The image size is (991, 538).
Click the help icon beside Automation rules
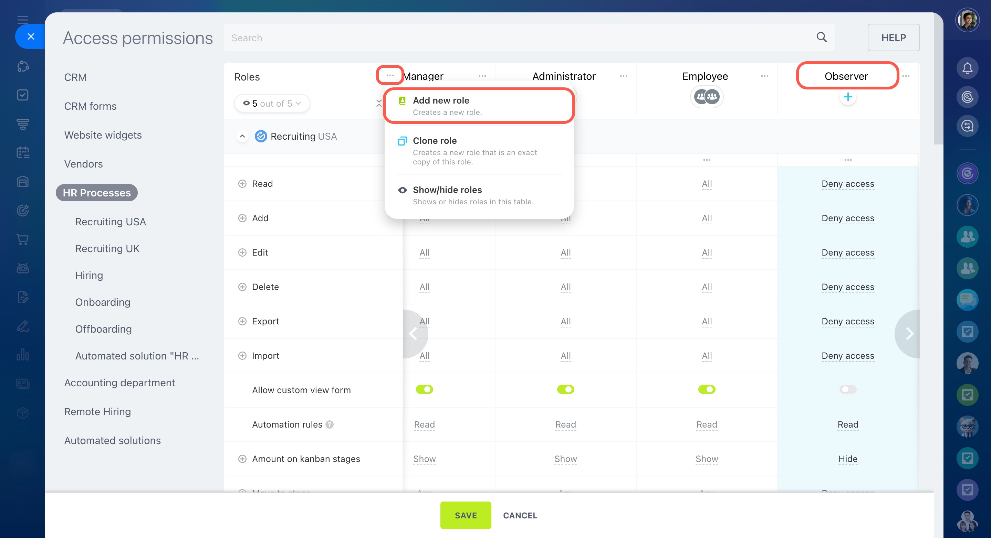coord(329,424)
